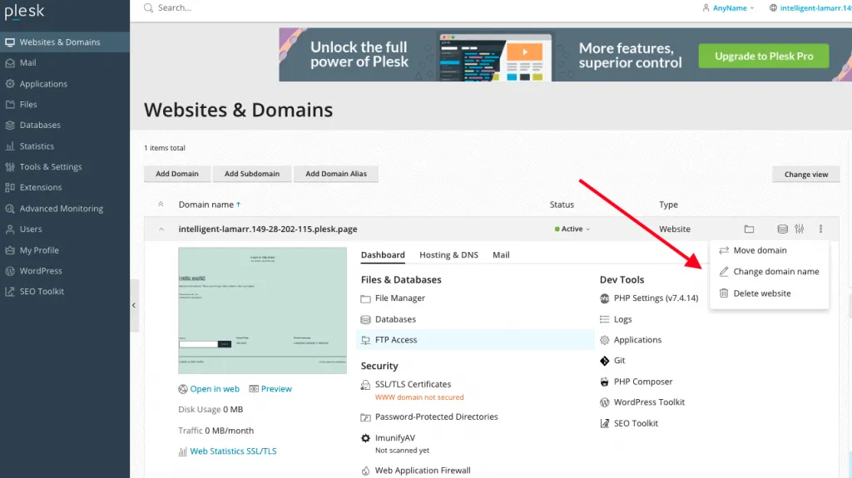Open Databases from the sidebar
Screen dimensions: 852x478
click(40, 125)
